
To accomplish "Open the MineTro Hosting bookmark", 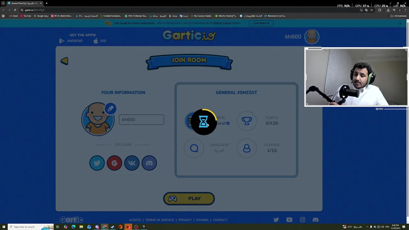I will pyautogui.click(x=226, y=16).
